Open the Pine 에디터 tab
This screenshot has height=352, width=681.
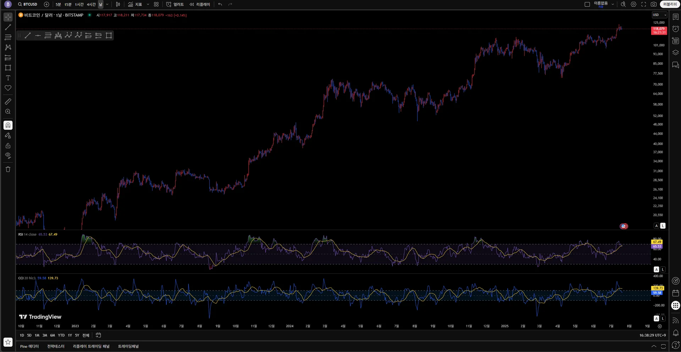click(x=29, y=346)
